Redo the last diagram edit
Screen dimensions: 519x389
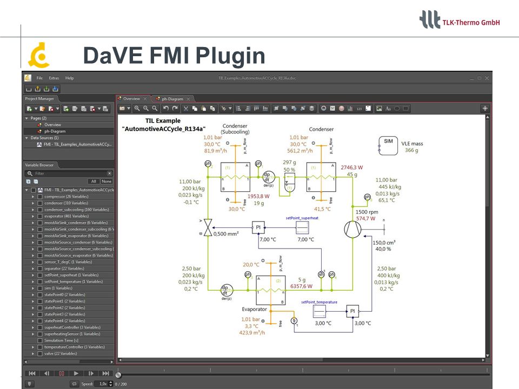(175, 109)
